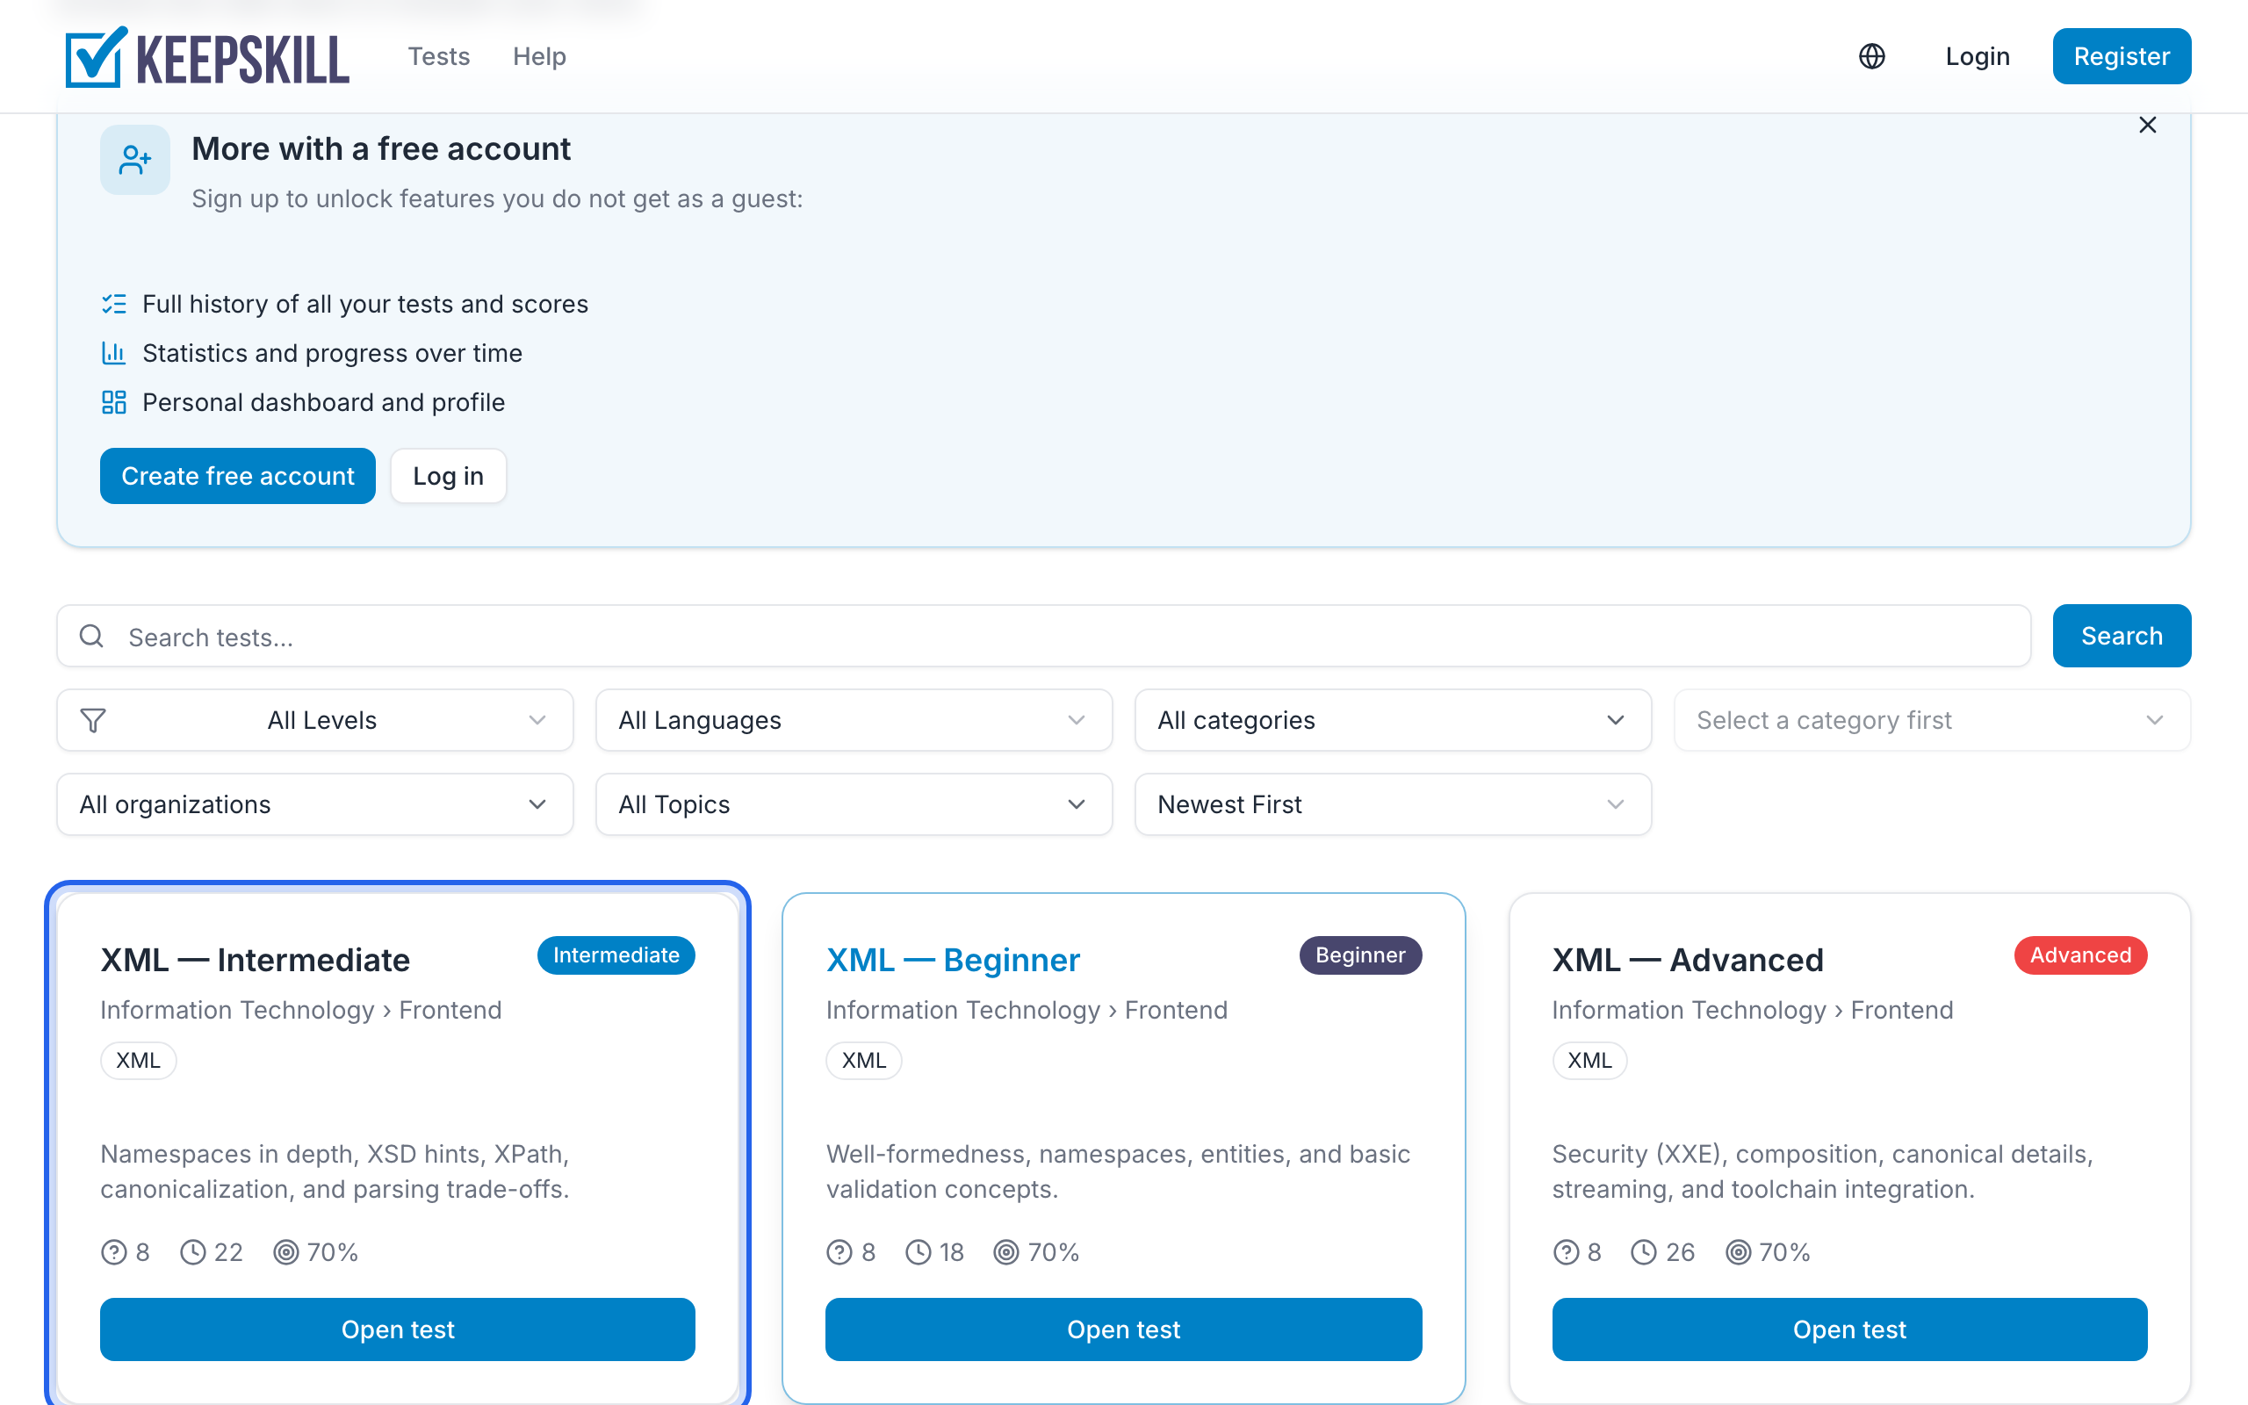Click the Intermediate level badge
The width and height of the screenshot is (2248, 1405).
[616, 955]
